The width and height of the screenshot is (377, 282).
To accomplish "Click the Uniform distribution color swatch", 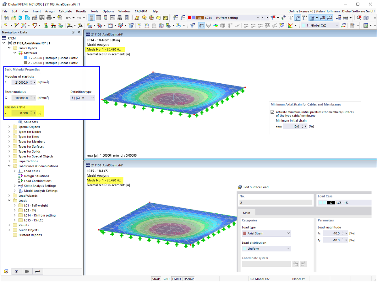I will coord(245,249).
